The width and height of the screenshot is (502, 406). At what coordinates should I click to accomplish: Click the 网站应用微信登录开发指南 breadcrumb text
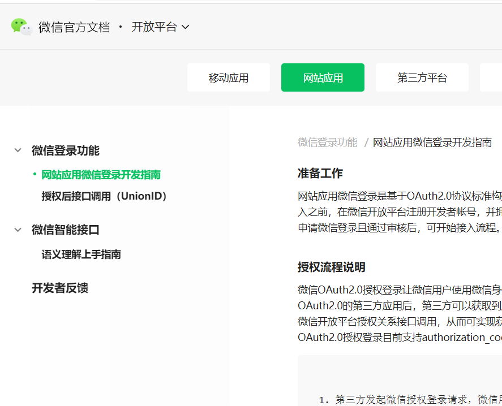pos(432,142)
